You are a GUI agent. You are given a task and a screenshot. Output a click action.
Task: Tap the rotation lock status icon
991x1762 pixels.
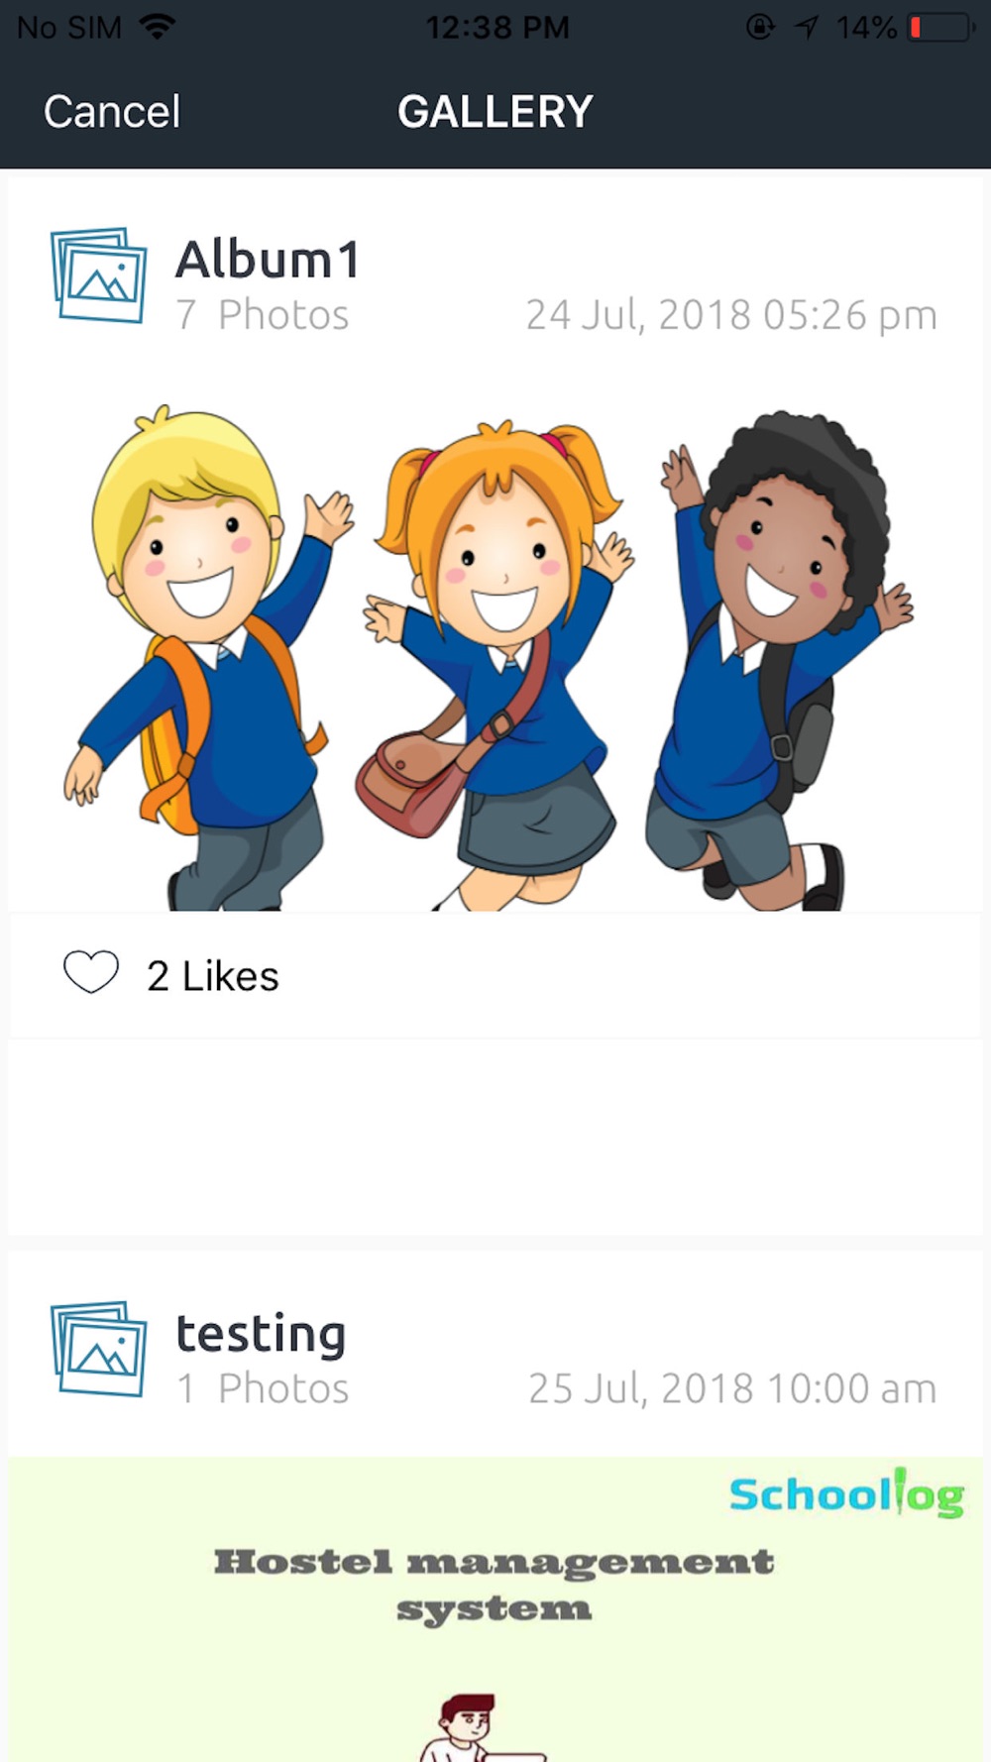coord(760,27)
